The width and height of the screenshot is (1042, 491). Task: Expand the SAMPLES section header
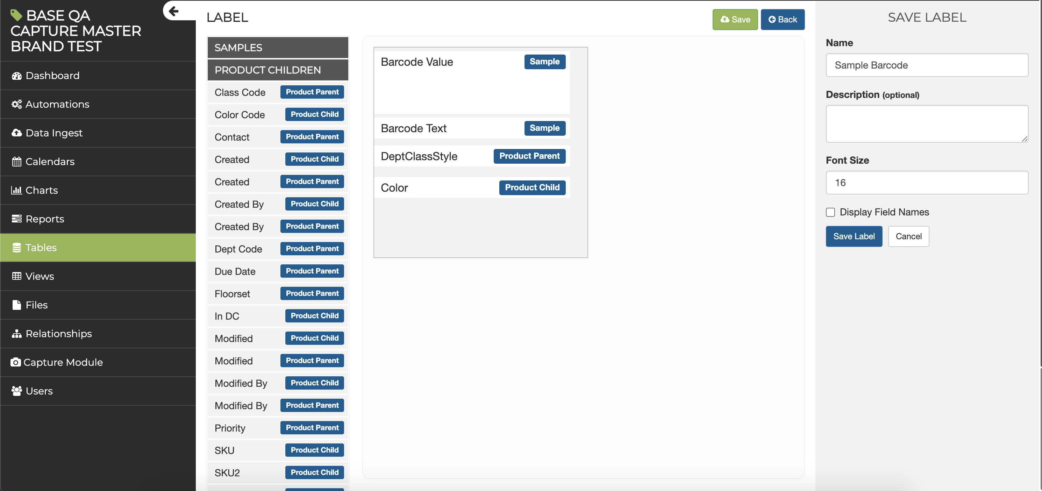[278, 48]
